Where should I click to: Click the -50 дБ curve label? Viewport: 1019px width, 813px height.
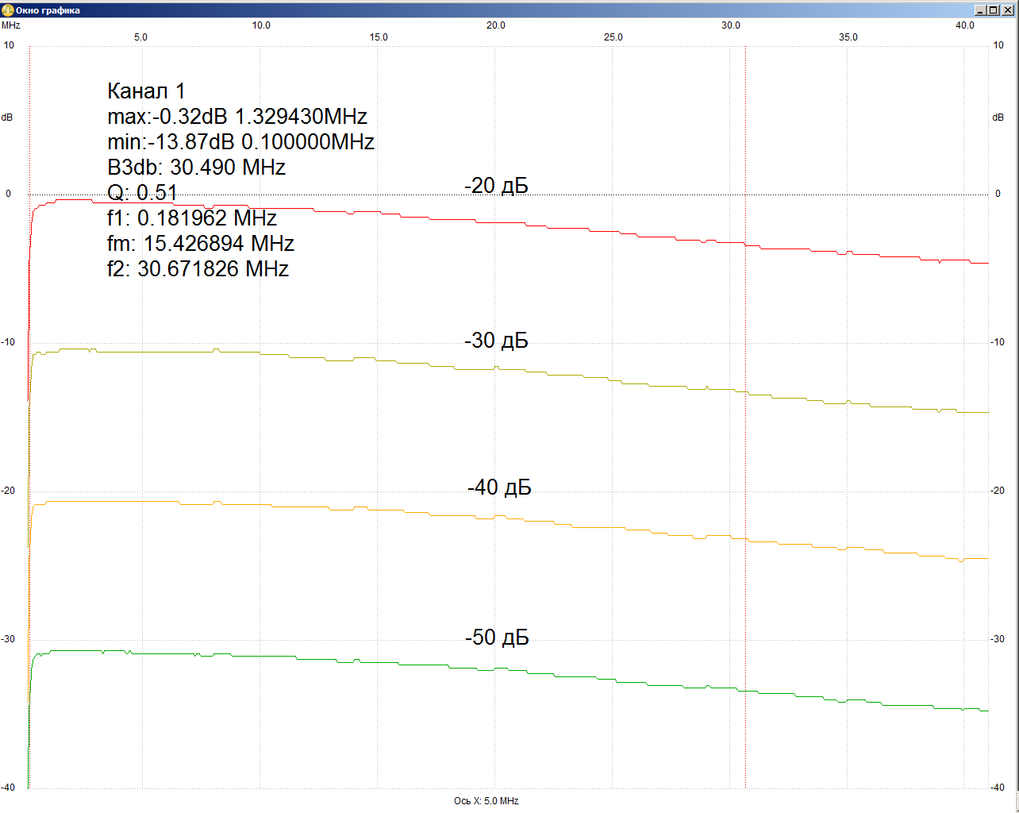tap(497, 638)
